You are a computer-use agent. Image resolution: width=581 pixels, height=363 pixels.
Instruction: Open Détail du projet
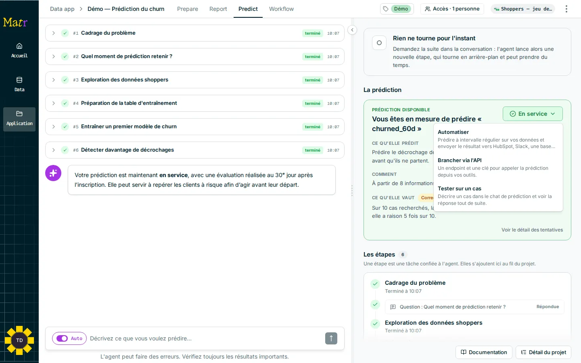click(543, 352)
